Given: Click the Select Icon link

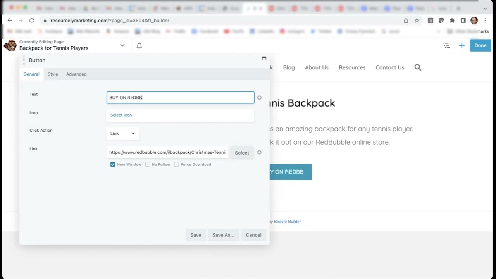Looking at the screenshot, I should (x=121, y=115).
